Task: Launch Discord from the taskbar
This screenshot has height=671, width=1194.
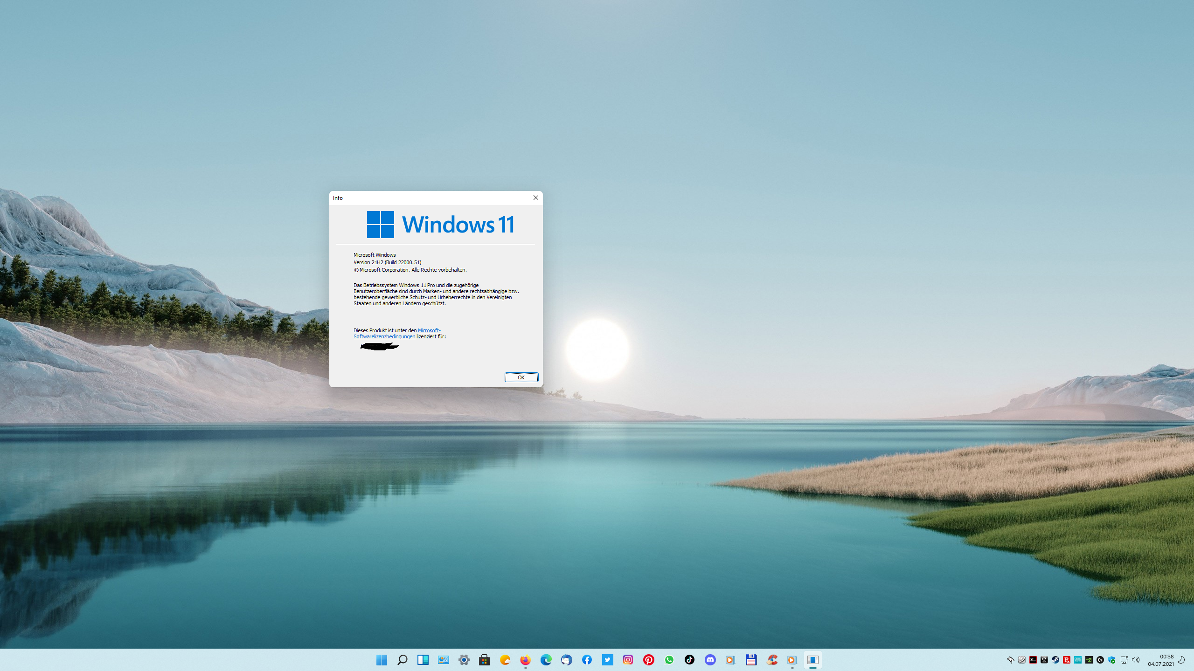Action: click(710, 660)
